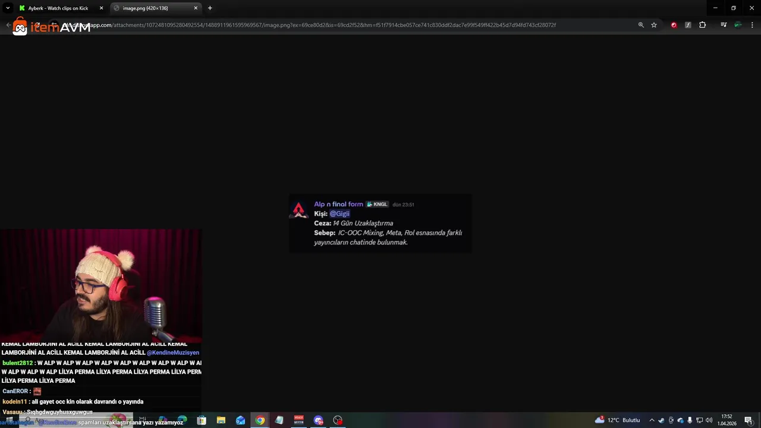Screen dimensions: 761x428
Task: Open the Discord taskbar icon with badge
Action: tap(319, 420)
